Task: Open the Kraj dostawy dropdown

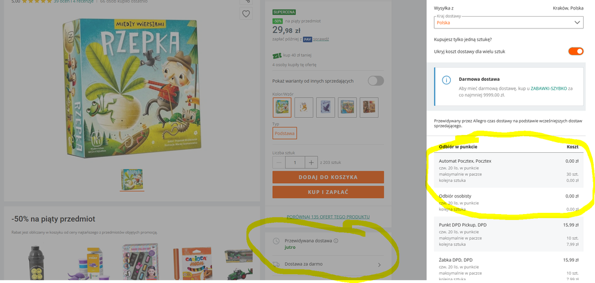Action: click(x=509, y=23)
